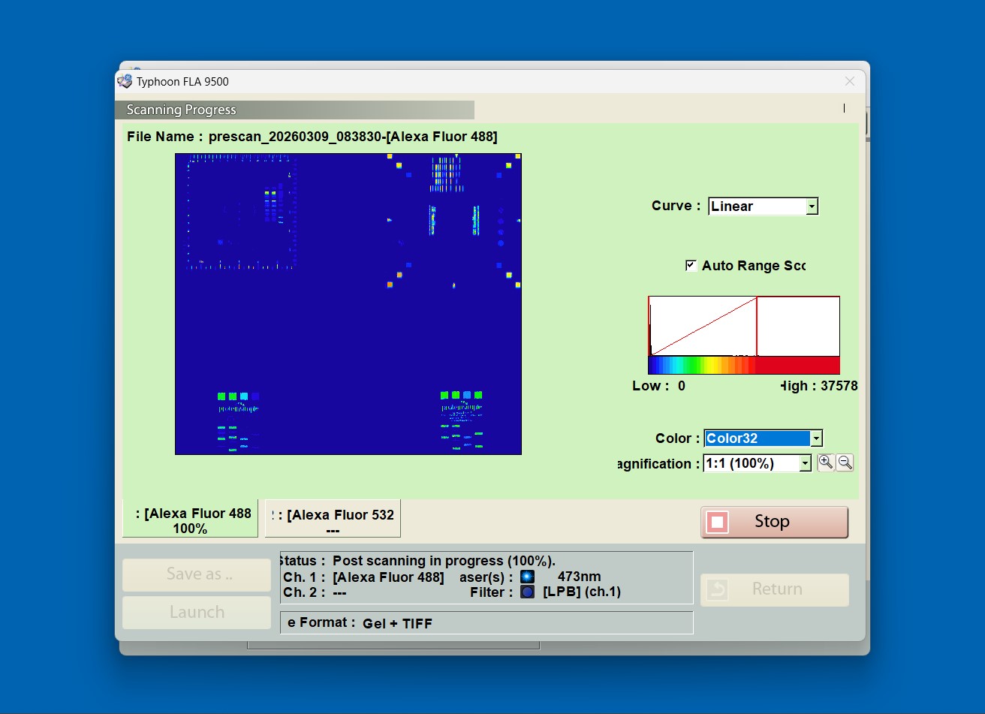Click the return arrow icon
The width and height of the screenshot is (985, 714).
tap(718, 590)
